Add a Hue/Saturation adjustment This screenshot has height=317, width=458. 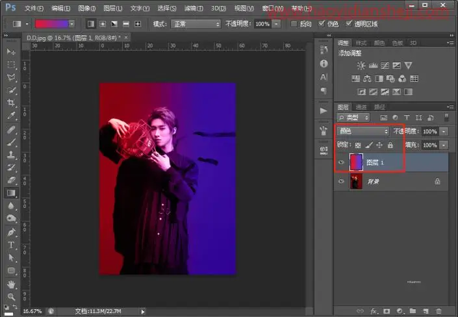pyautogui.click(x=355, y=79)
